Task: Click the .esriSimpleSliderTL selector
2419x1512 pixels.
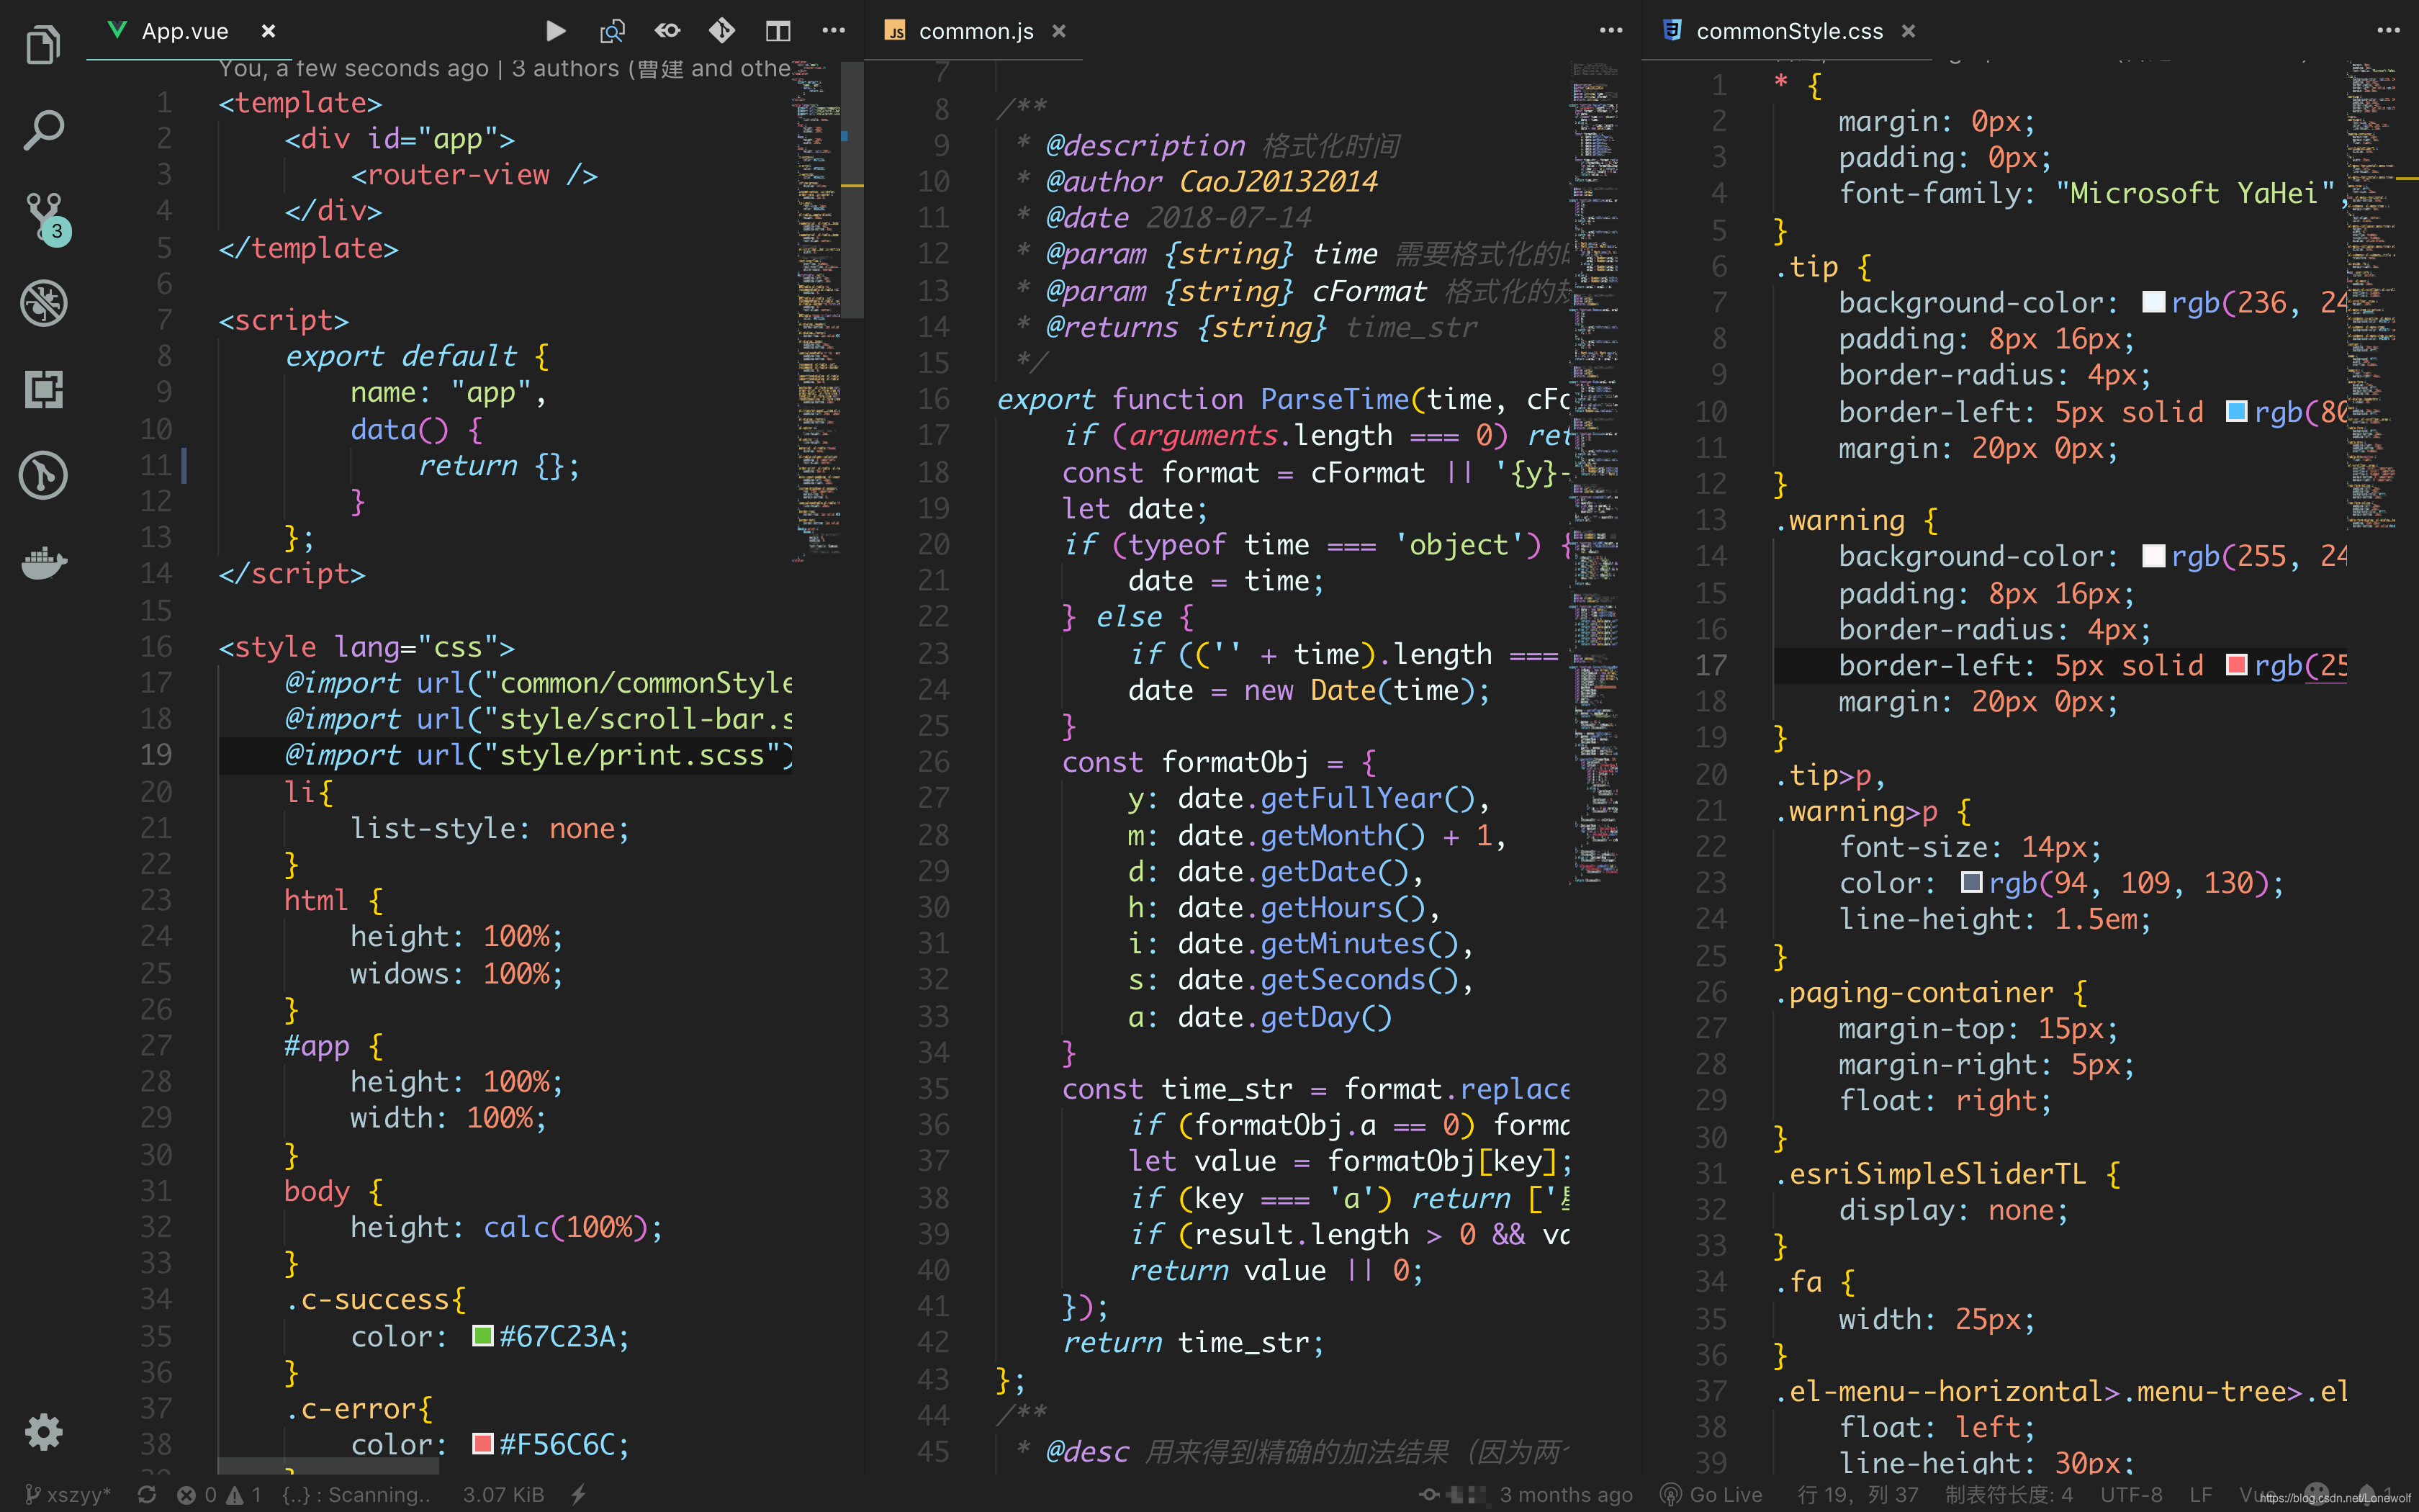Action: pos(1931,1173)
